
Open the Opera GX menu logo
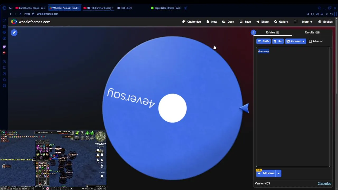4,8
